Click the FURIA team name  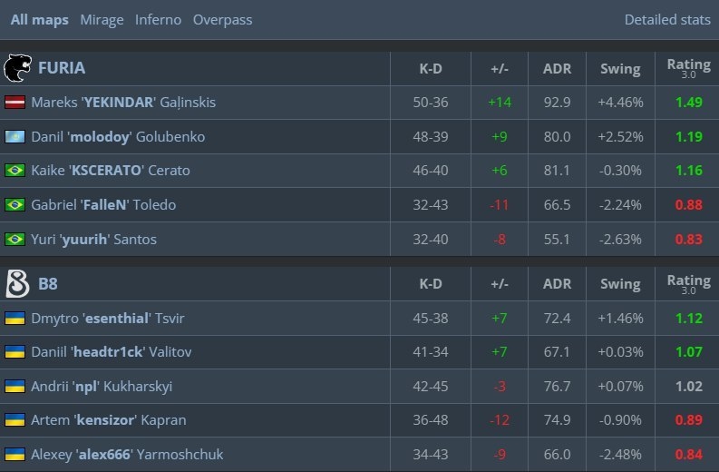click(x=62, y=68)
